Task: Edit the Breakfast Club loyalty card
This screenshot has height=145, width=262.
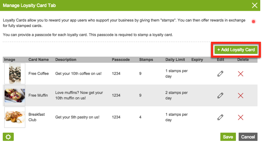Action: pos(220,117)
